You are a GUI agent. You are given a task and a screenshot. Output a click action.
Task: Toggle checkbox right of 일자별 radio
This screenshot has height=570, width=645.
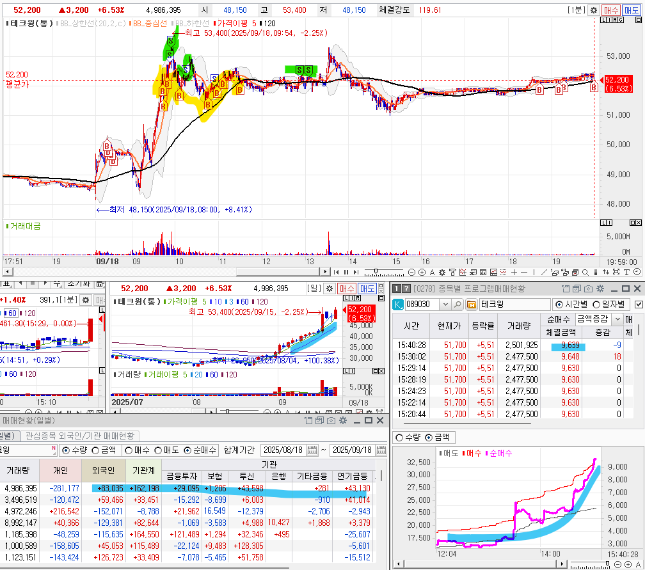click(639, 305)
